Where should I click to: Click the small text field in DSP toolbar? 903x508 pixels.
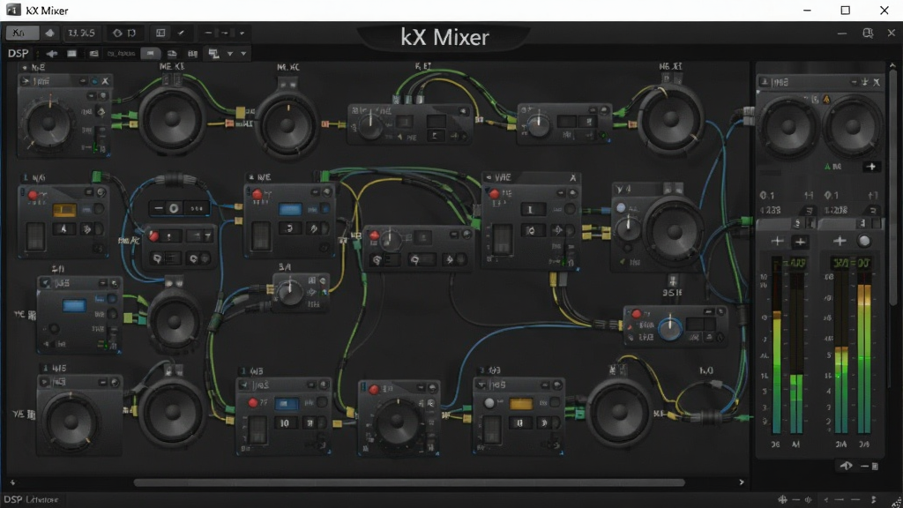(x=121, y=54)
